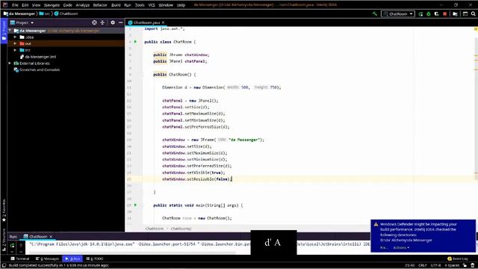
Task: Expand the src folder
Action: [x=15, y=50]
